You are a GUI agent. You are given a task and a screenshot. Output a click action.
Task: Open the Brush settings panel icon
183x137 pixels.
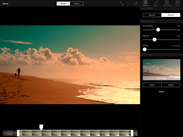pos(156,3)
